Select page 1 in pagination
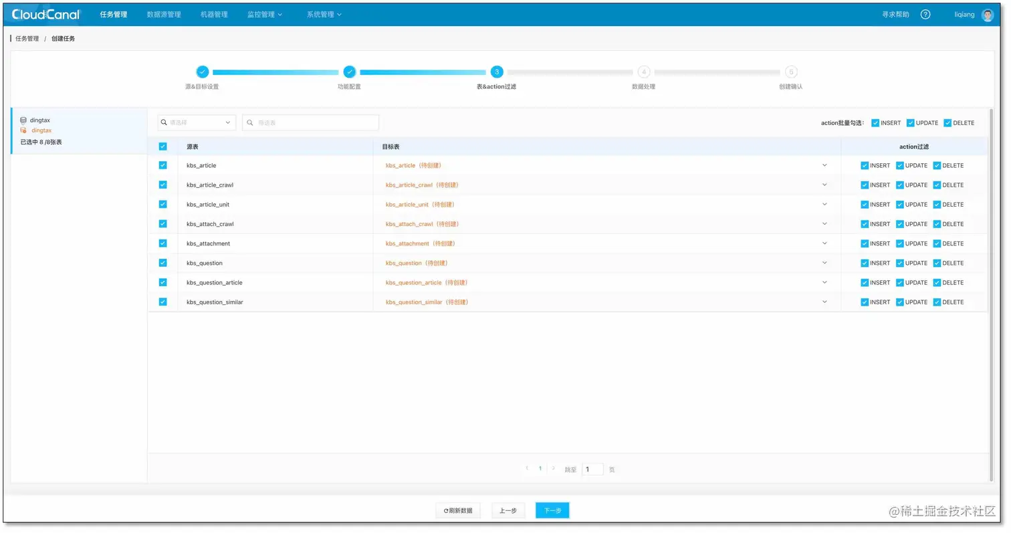The width and height of the screenshot is (1011, 533). (540, 469)
